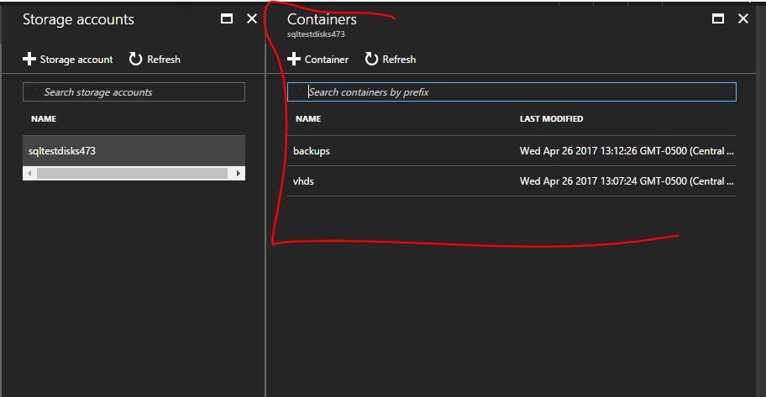Close the Containers blade
Screen dimensions: 766x397
(x=742, y=19)
